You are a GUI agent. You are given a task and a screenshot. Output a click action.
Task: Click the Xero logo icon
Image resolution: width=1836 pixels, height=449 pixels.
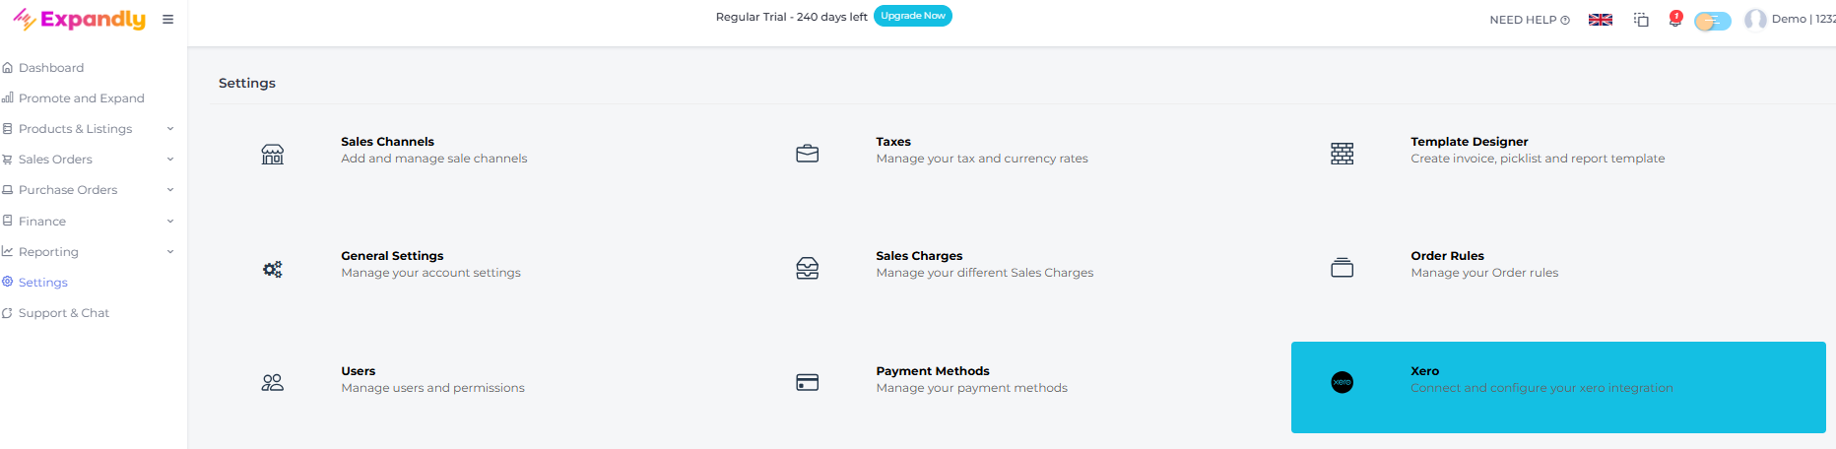tap(1343, 383)
